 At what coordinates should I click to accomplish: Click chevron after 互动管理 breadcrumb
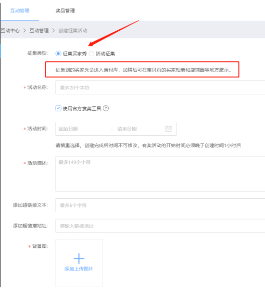(x=53, y=30)
